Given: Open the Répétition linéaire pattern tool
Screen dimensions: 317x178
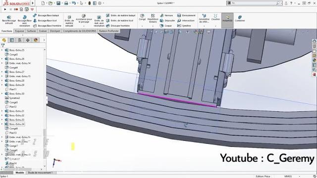Looking at the screenshot, I should point(153,18).
